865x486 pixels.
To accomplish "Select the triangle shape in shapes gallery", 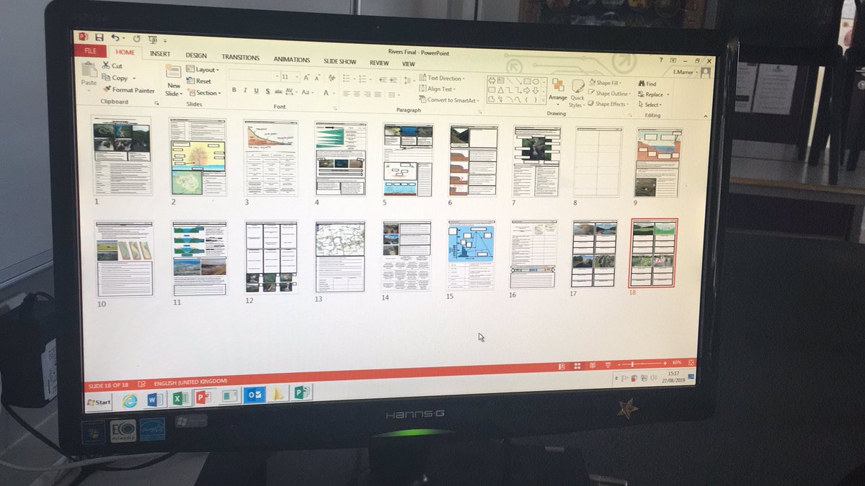I will [x=500, y=91].
